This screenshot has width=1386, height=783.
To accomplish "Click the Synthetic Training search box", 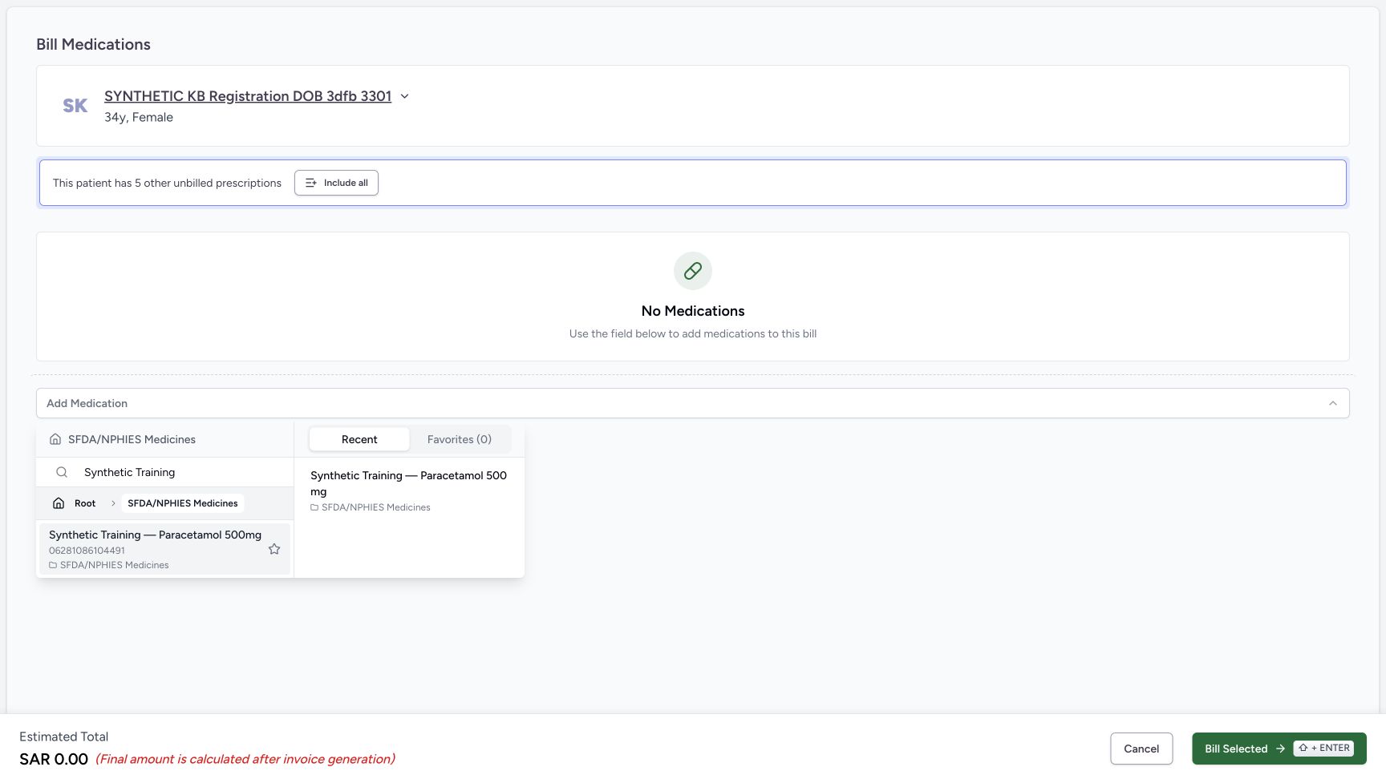I will click(x=164, y=472).
